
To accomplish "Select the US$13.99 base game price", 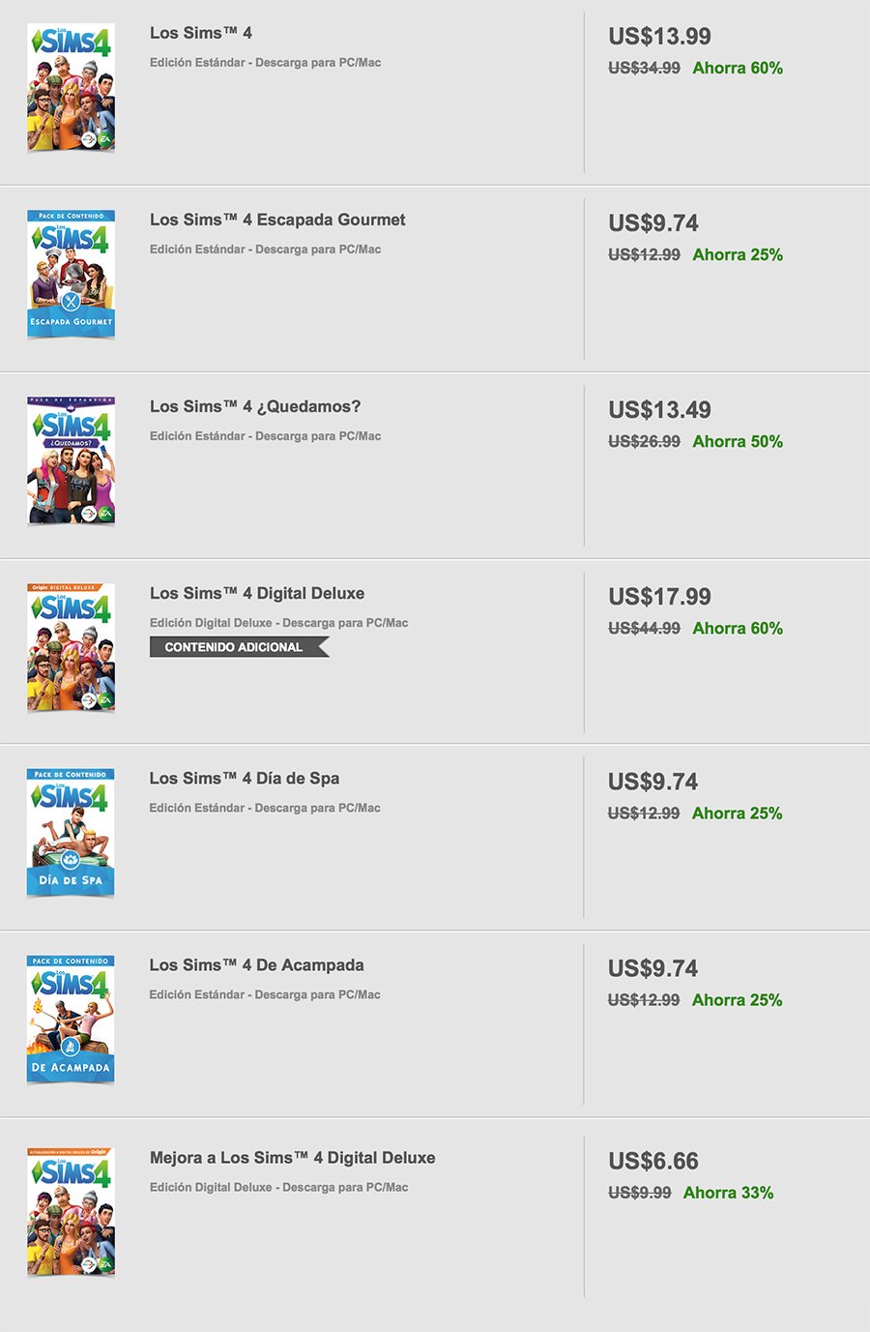I will click(x=659, y=37).
